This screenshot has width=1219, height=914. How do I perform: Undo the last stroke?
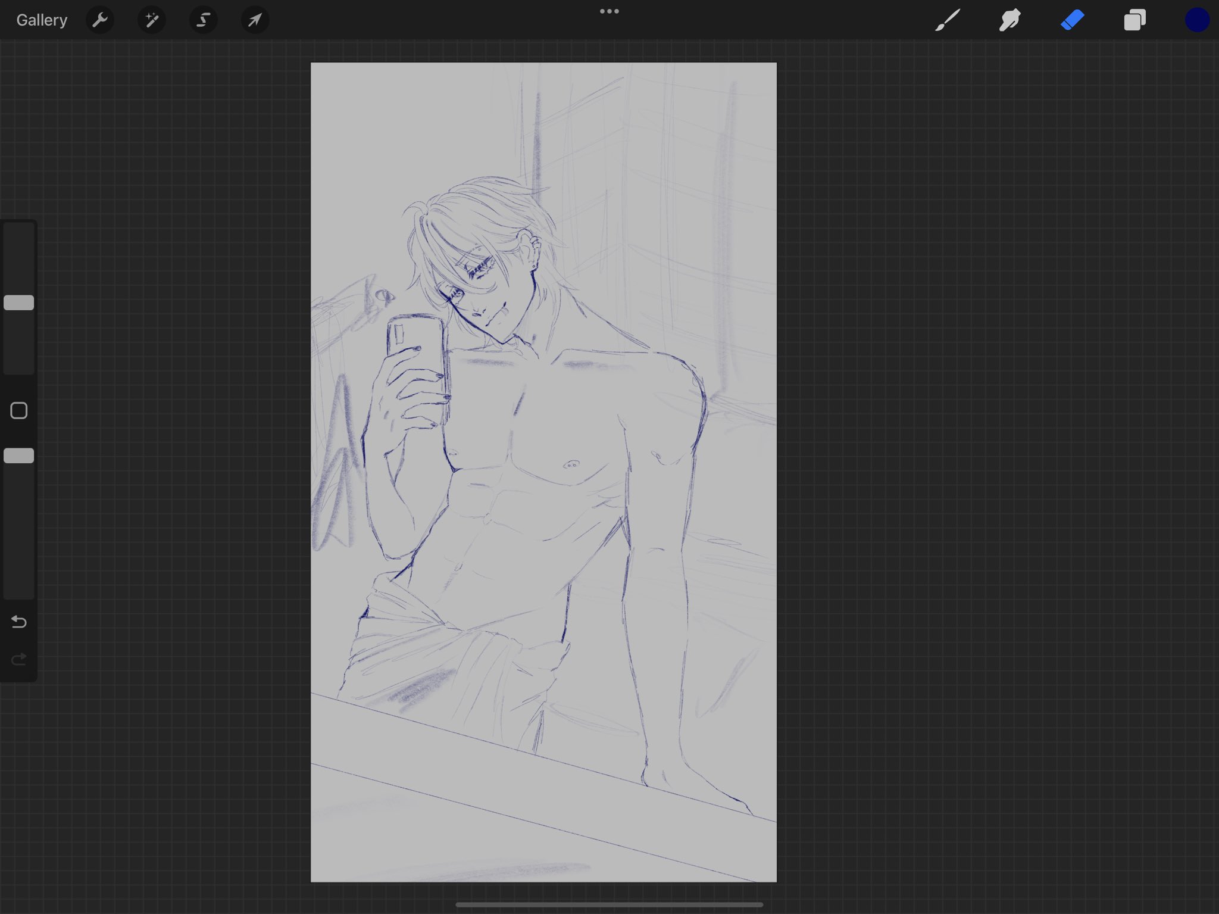pos(19,622)
